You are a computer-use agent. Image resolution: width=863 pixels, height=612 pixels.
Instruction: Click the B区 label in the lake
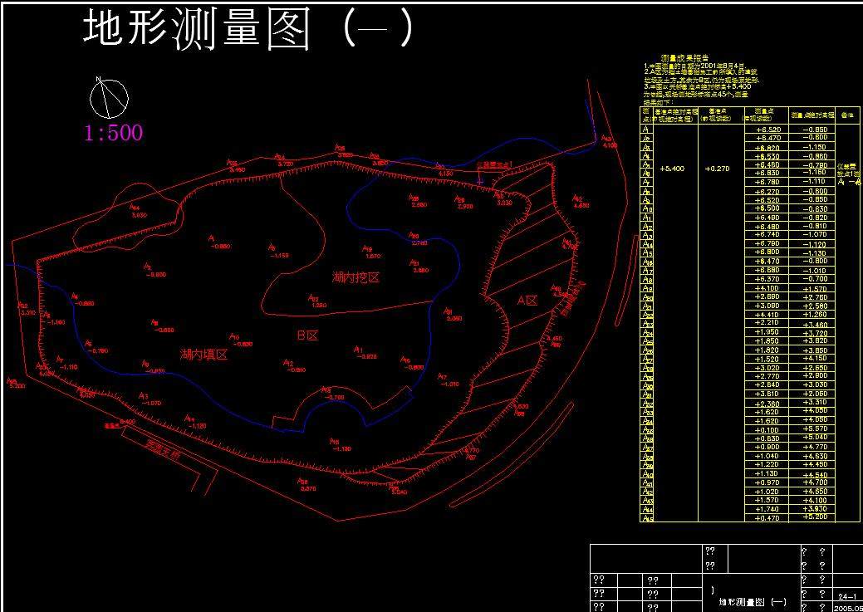click(x=308, y=336)
